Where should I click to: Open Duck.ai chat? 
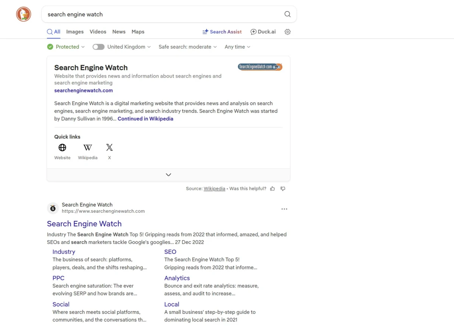point(263,32)
